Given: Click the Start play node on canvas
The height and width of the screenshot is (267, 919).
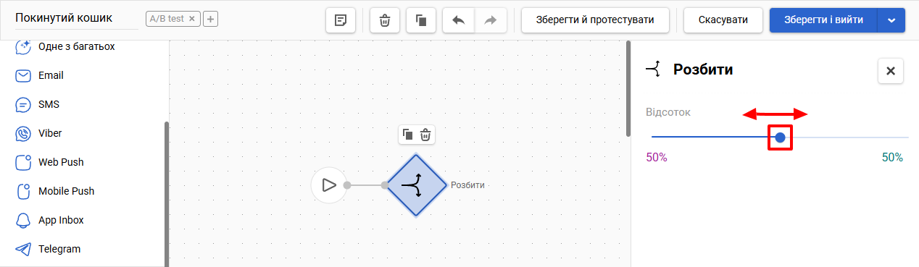Looking at the screenshot, I should (329, 185).
